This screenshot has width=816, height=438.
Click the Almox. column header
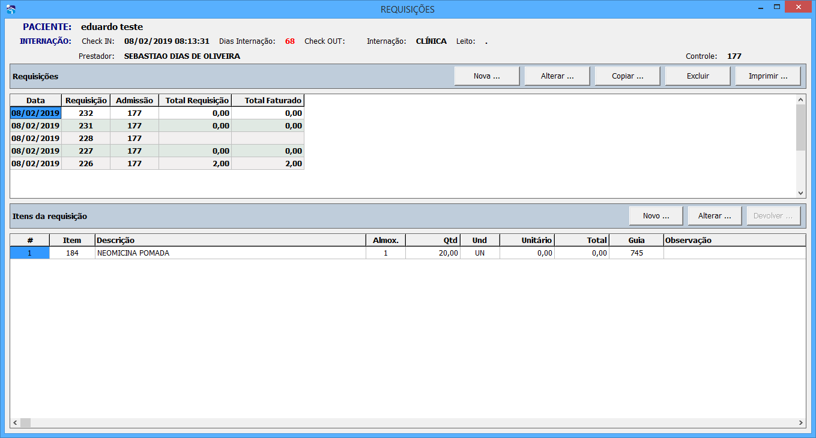[x=385, y=240]
